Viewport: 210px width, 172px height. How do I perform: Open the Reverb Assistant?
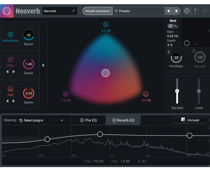pos(97,11)
